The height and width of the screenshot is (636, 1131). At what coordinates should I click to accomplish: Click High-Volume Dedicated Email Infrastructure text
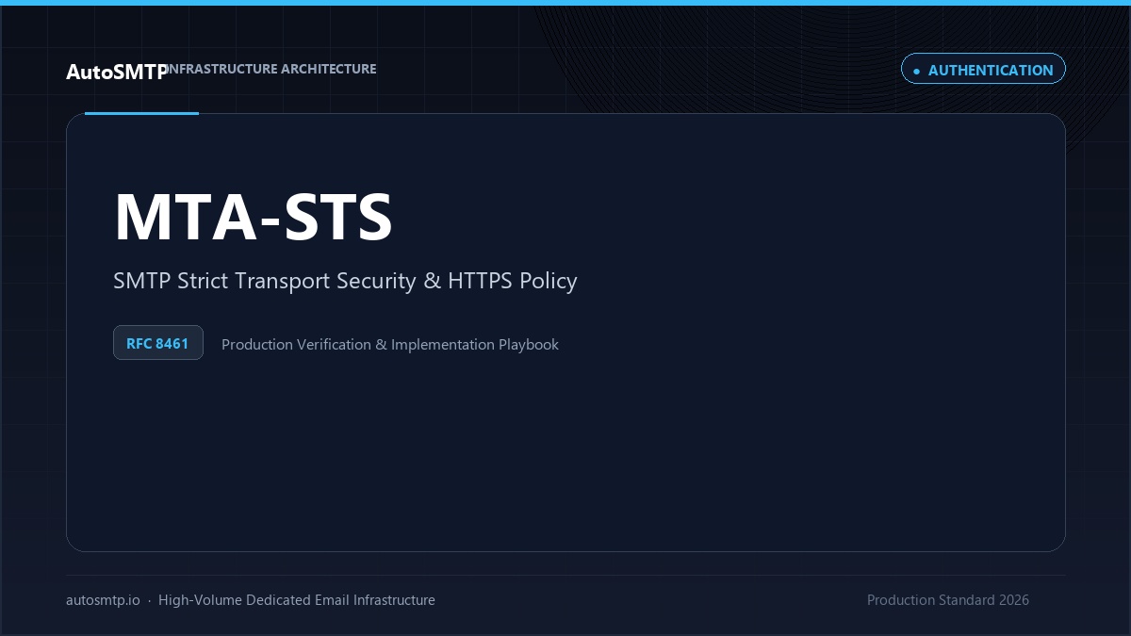[x=297, y=600]
